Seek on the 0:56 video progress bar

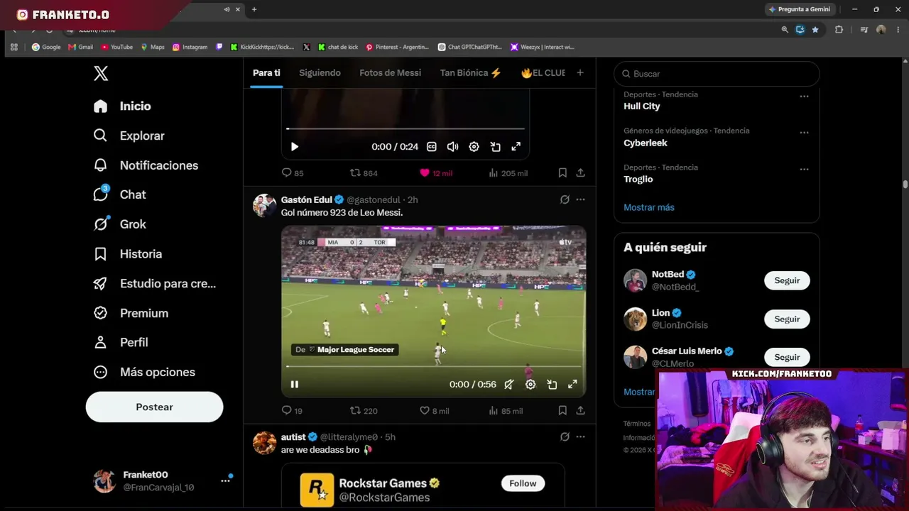[434, 366]
